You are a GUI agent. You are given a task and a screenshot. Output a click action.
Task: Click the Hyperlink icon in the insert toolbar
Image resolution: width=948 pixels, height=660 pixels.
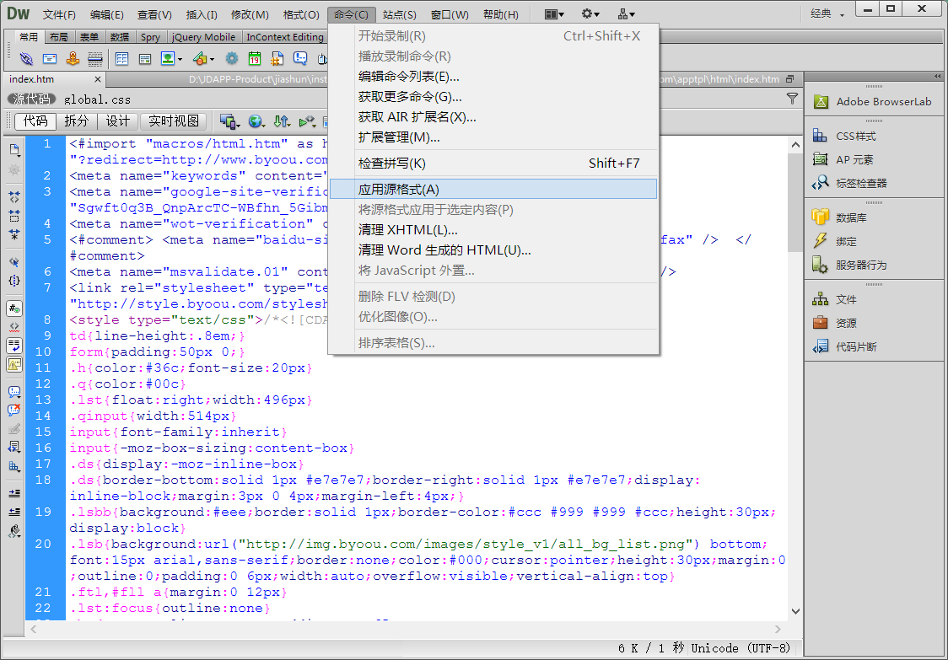point(27,59)
